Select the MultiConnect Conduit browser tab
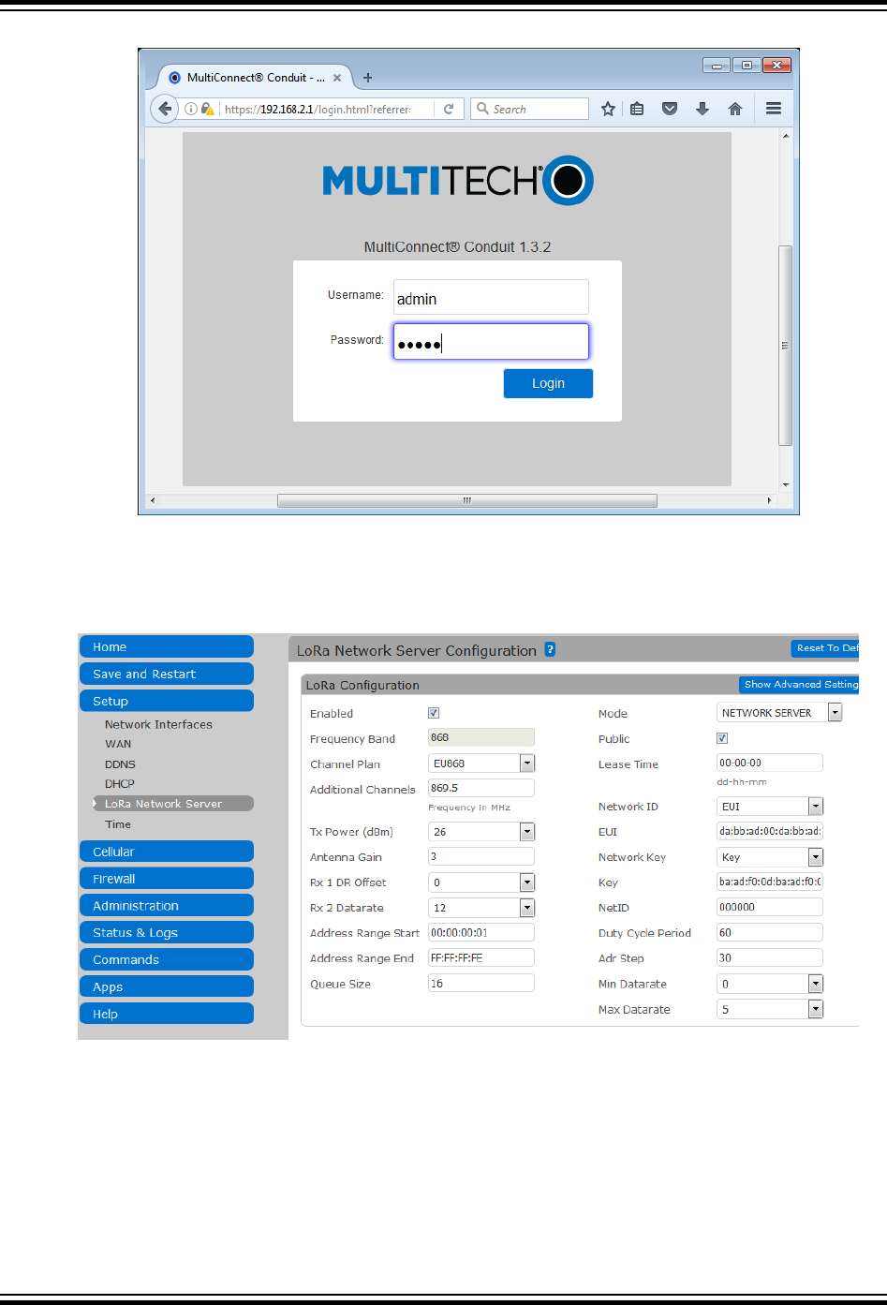 [x=255, y=78]
